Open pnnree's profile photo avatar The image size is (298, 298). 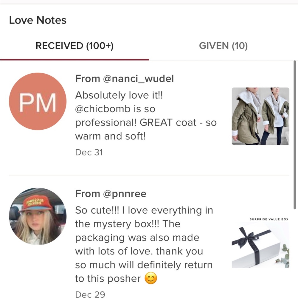[x=38, y=216]
